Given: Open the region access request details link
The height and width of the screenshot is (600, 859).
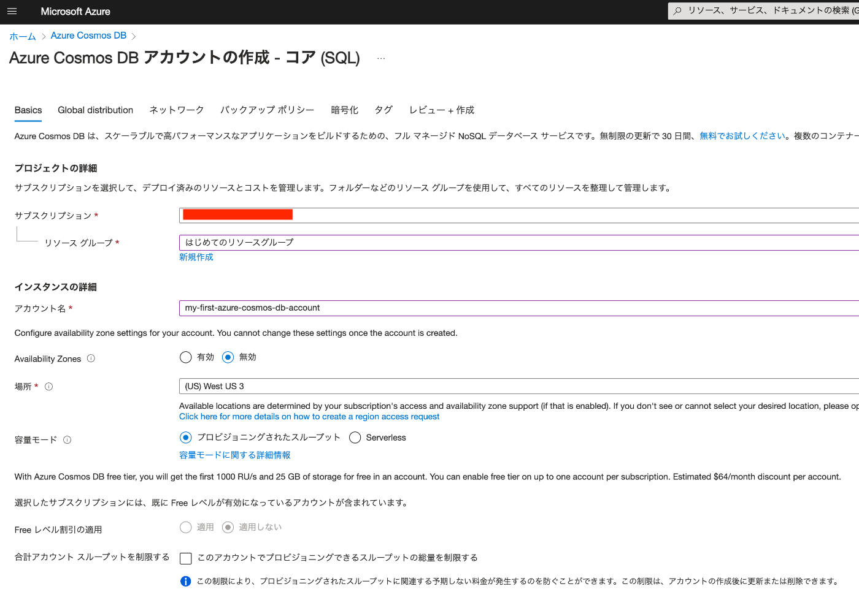Looking at the screenshot, I should click(309, 417).
